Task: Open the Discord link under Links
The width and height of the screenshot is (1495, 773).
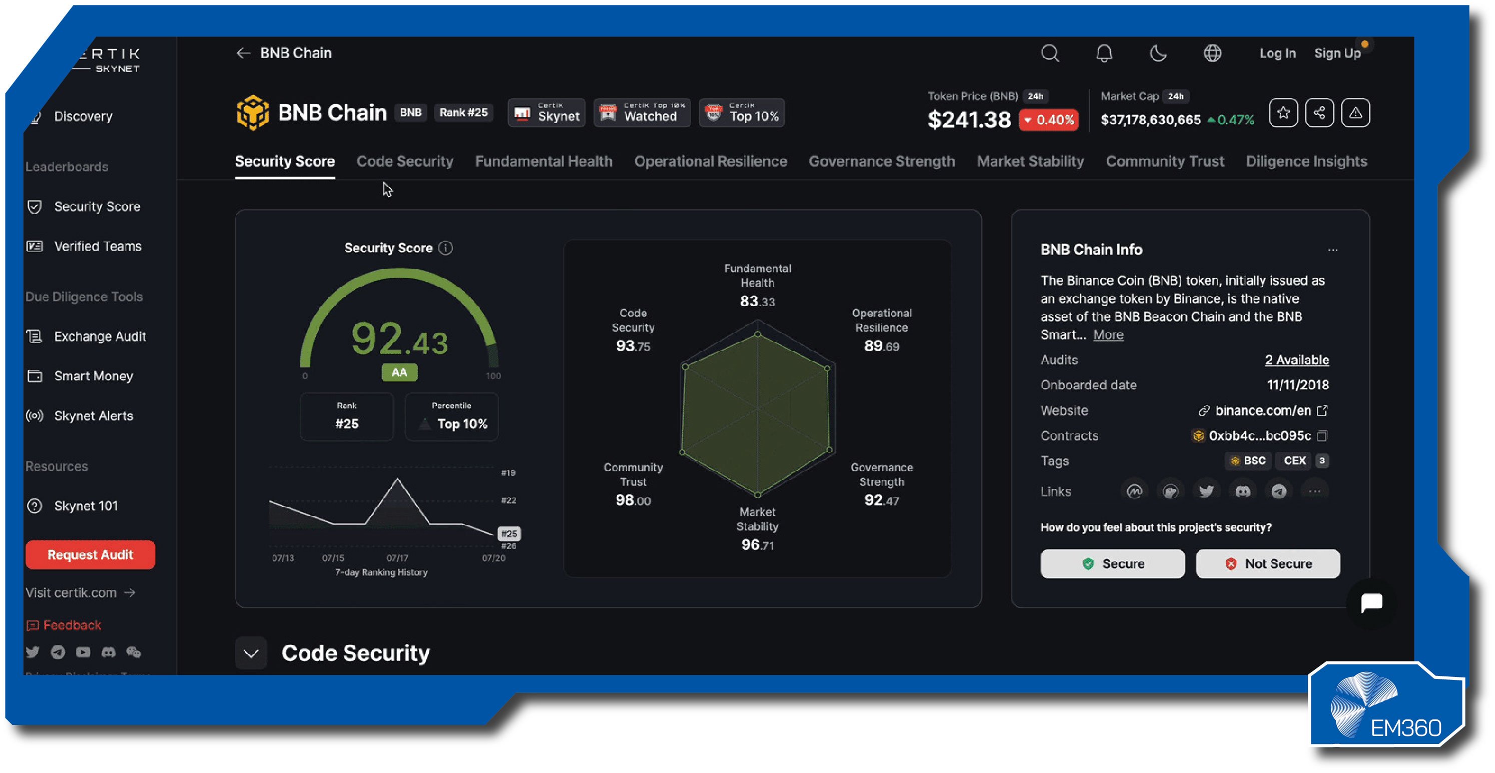Action: (1243, 491)
